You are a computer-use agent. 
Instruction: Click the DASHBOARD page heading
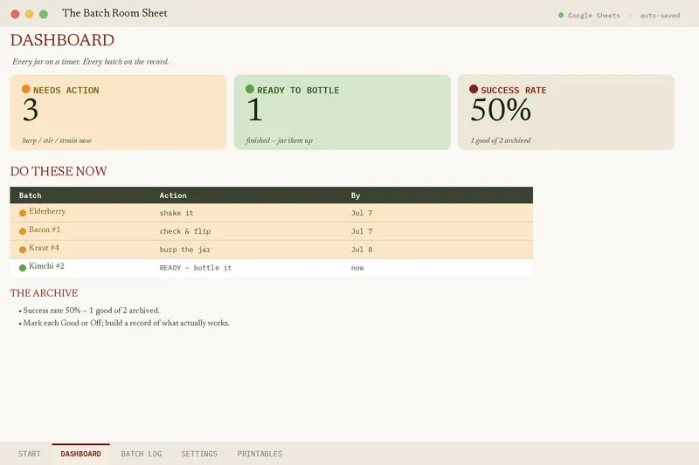(x=62, y=40)
